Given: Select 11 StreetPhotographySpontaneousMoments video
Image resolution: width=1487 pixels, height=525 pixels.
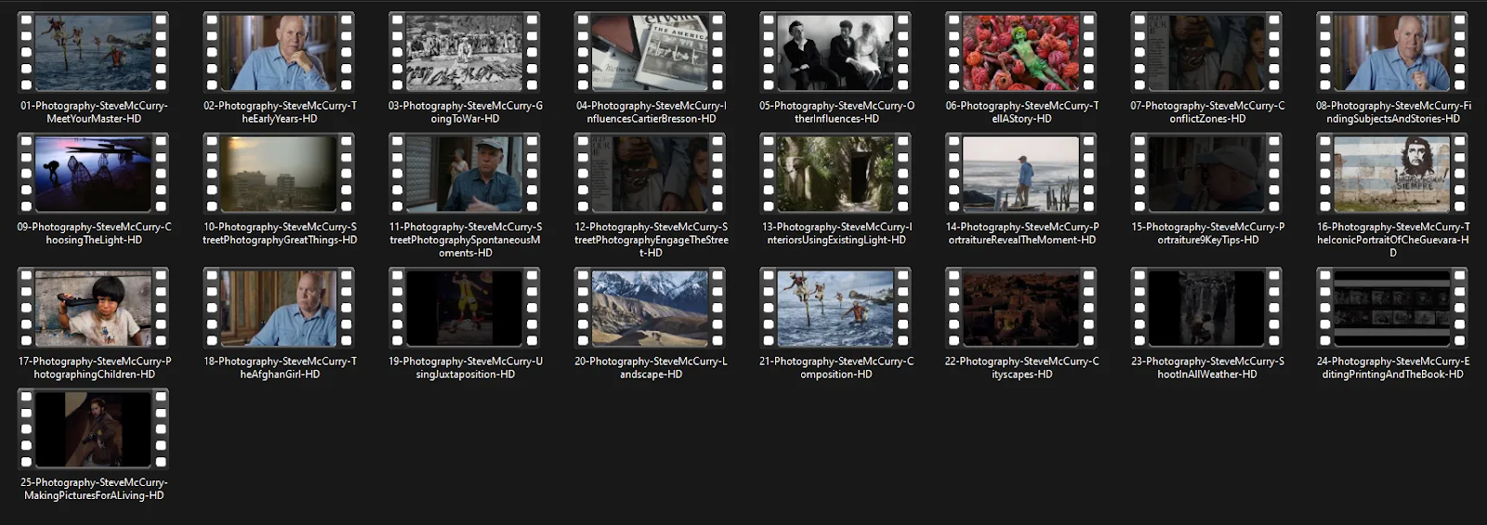Looking at the screenshot, I should pos(465,174).
